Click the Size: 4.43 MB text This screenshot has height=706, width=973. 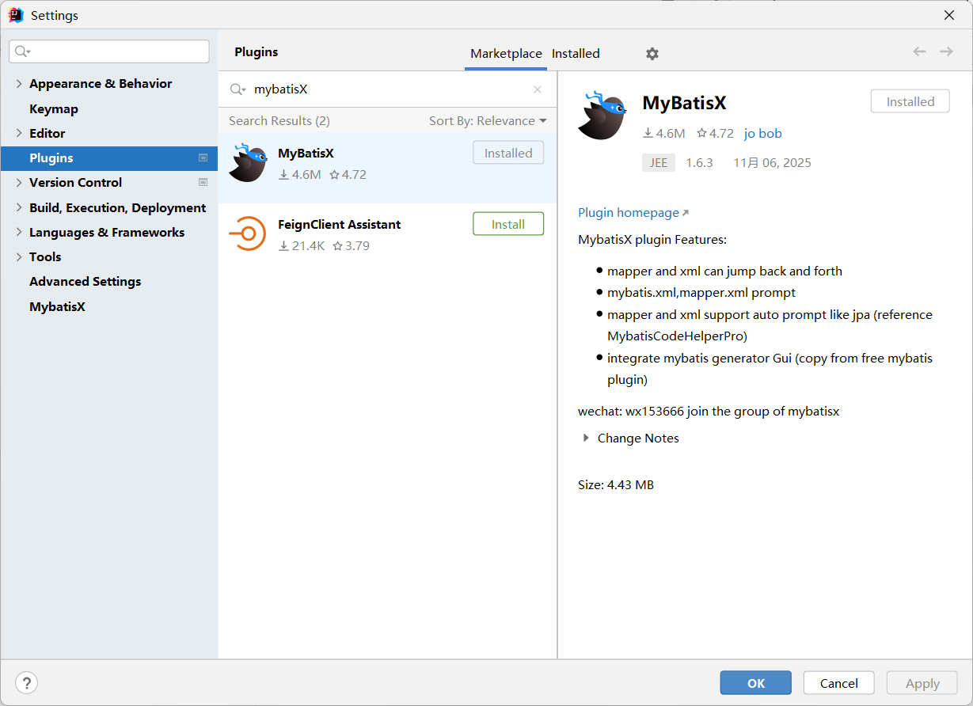(x=616, y=485)
